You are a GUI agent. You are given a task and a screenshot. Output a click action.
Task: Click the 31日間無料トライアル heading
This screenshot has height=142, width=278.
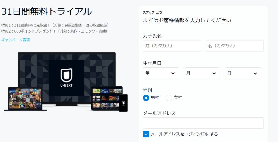point(47,12)
